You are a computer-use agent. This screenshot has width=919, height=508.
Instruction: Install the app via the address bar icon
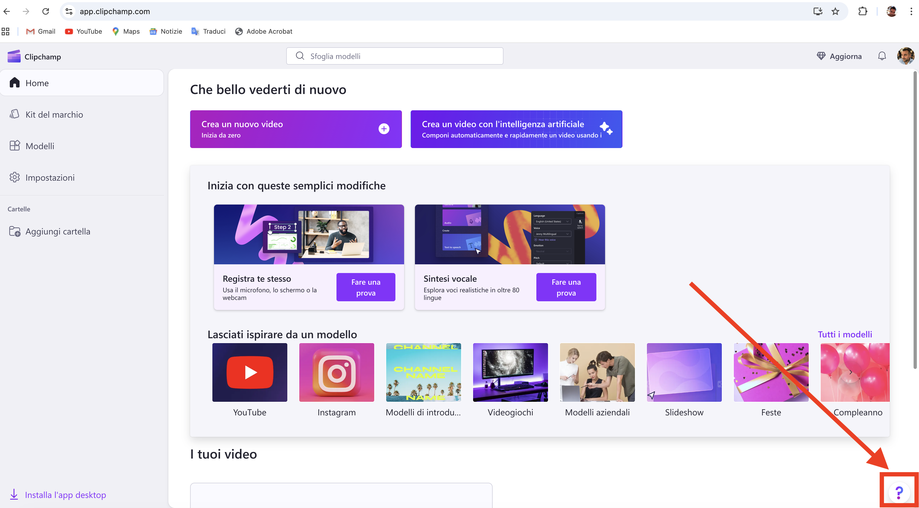click(818, 11)
